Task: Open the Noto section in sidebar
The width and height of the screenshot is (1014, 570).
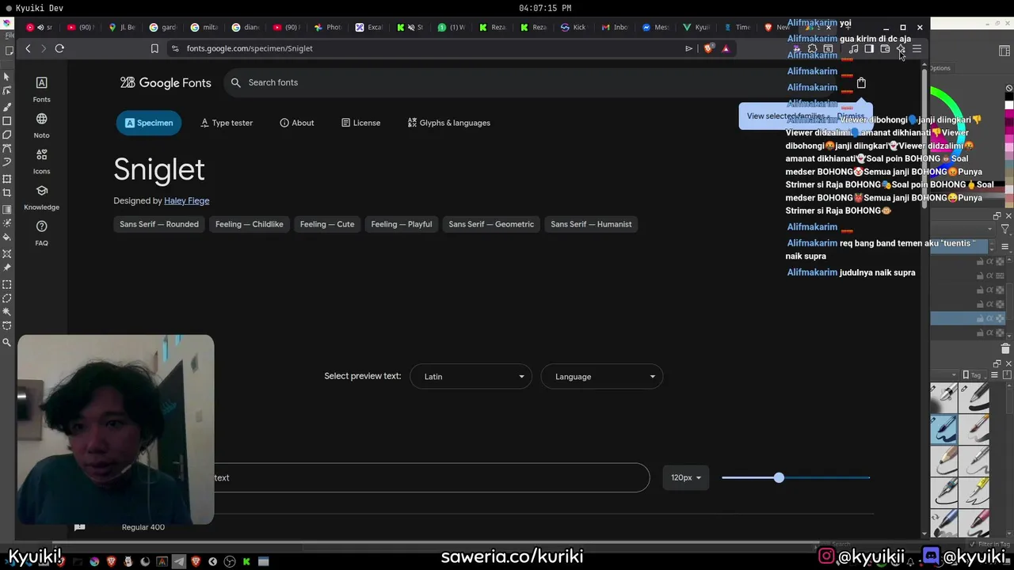Action: coord(41,125)
